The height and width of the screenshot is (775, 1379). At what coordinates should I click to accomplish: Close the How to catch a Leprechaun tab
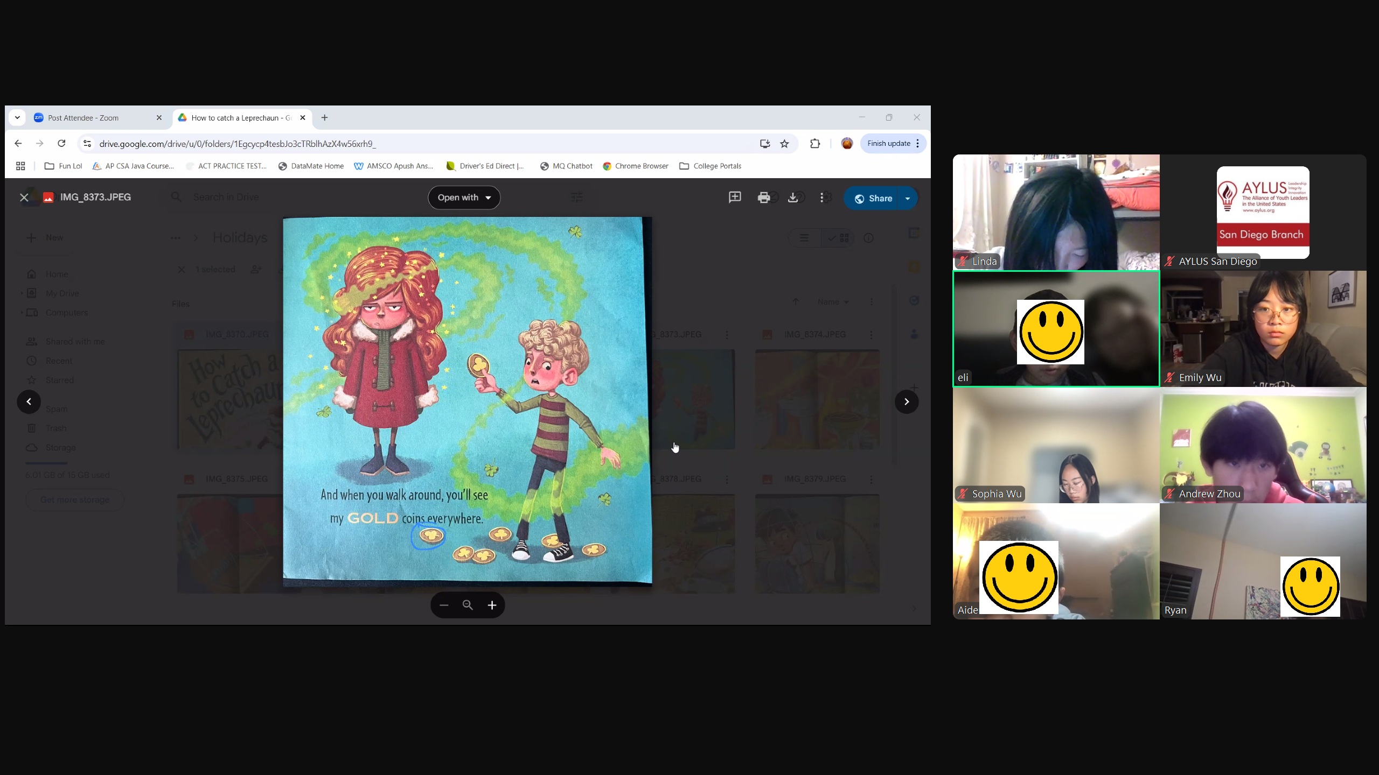click(x=303, y=118)
